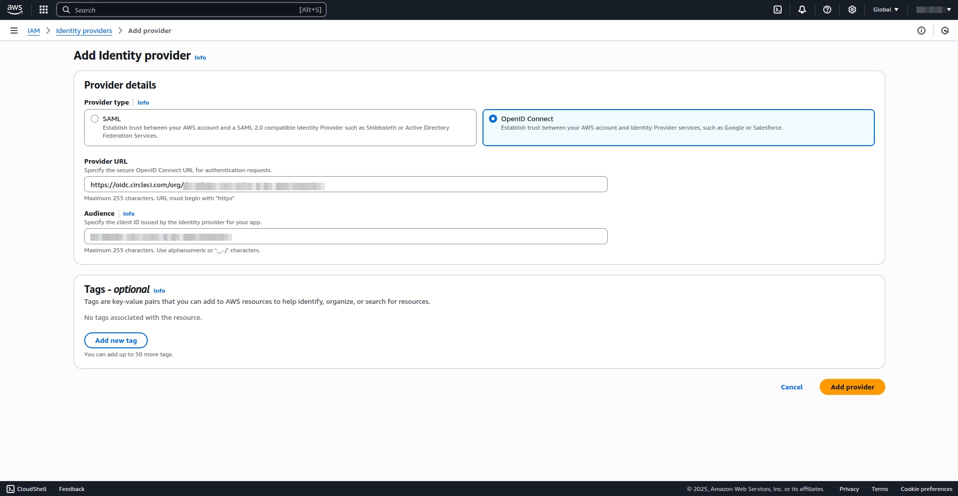The height and width of the screenshot is (496, 958).
Task: Open the AWS services grid menu
Action: click(43, 9)
